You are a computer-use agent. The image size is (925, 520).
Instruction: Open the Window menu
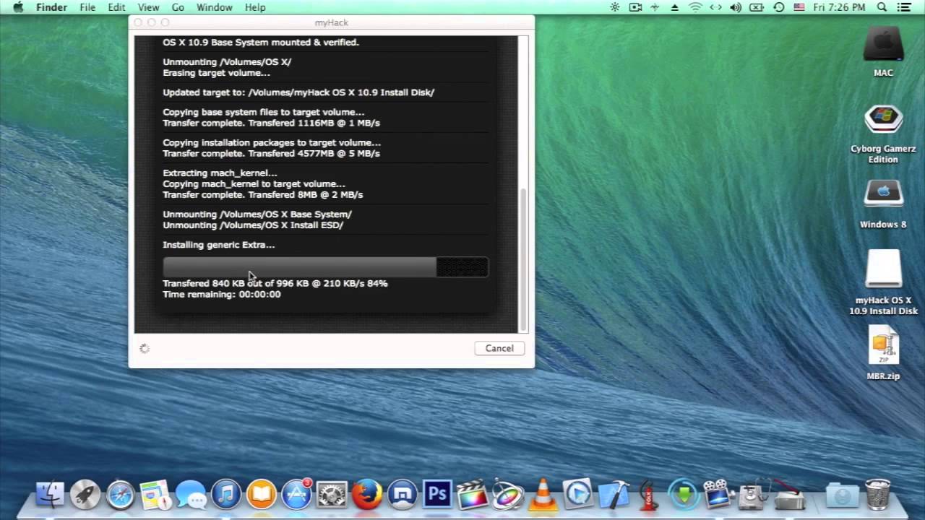pyautogui.click(x=214, y=7)
